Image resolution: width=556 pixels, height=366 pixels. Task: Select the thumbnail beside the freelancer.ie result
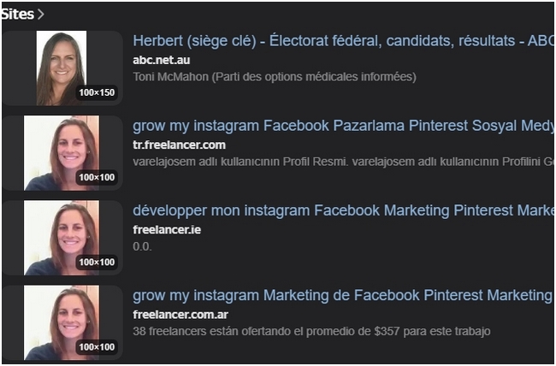click(x=62, y=237)
